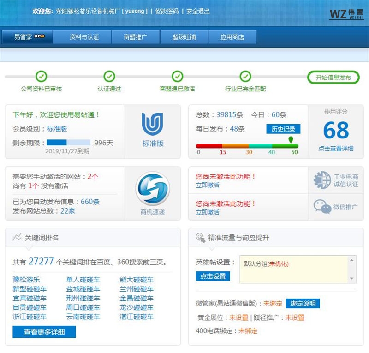Screen dimensions: 369x353
Task: Click the green checkmark for 公司资料已审核
Action: 42,77
